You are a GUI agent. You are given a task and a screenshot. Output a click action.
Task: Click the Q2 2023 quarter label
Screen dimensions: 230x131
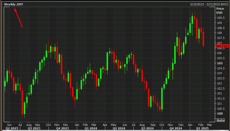point(12,128)
